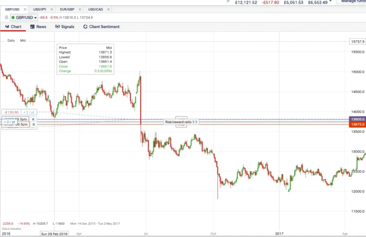Click the H 13816.3 daily high value
Image resolution: width=366 pixels, height=237 pixels.
click(x=68, y=18)
